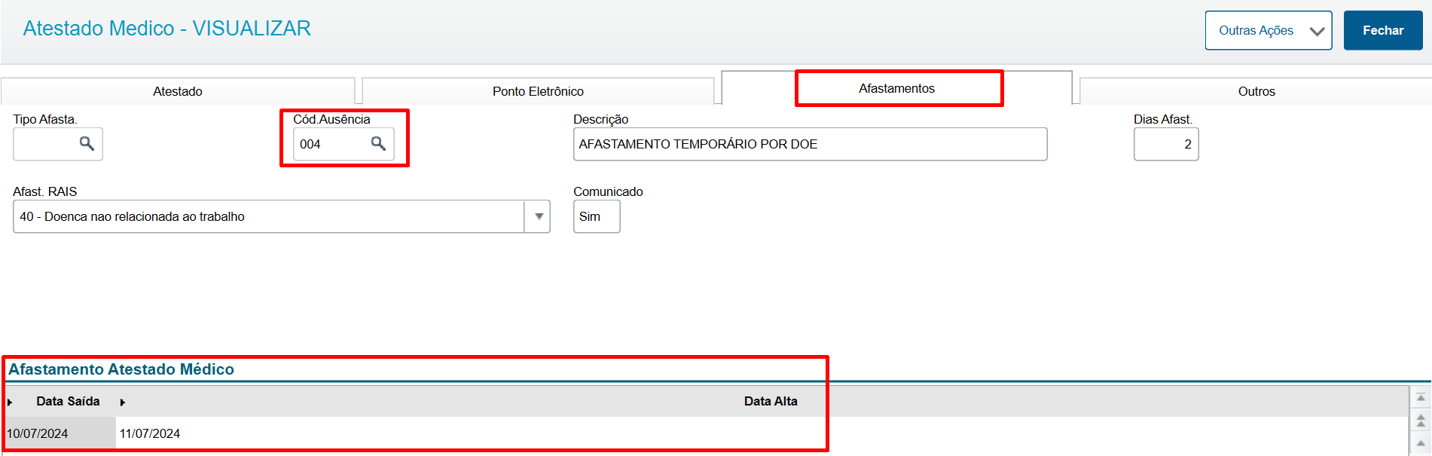Click the Dias Afast. field showing 2
1432x456 pixels.
1166,144
